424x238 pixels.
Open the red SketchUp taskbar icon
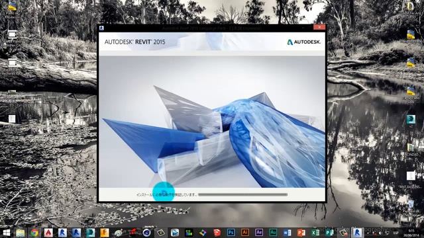[x=217, y=232]
